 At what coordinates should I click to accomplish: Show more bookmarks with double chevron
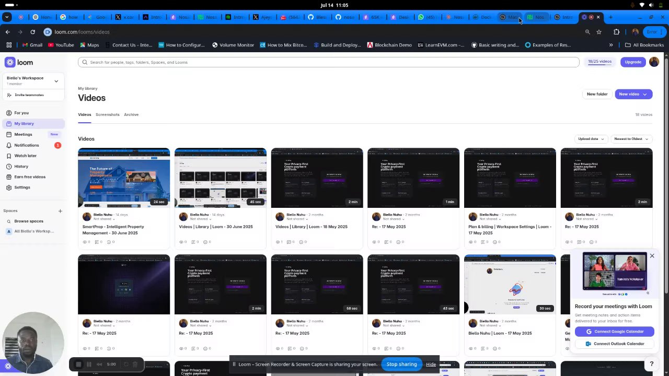pos(610,45)
